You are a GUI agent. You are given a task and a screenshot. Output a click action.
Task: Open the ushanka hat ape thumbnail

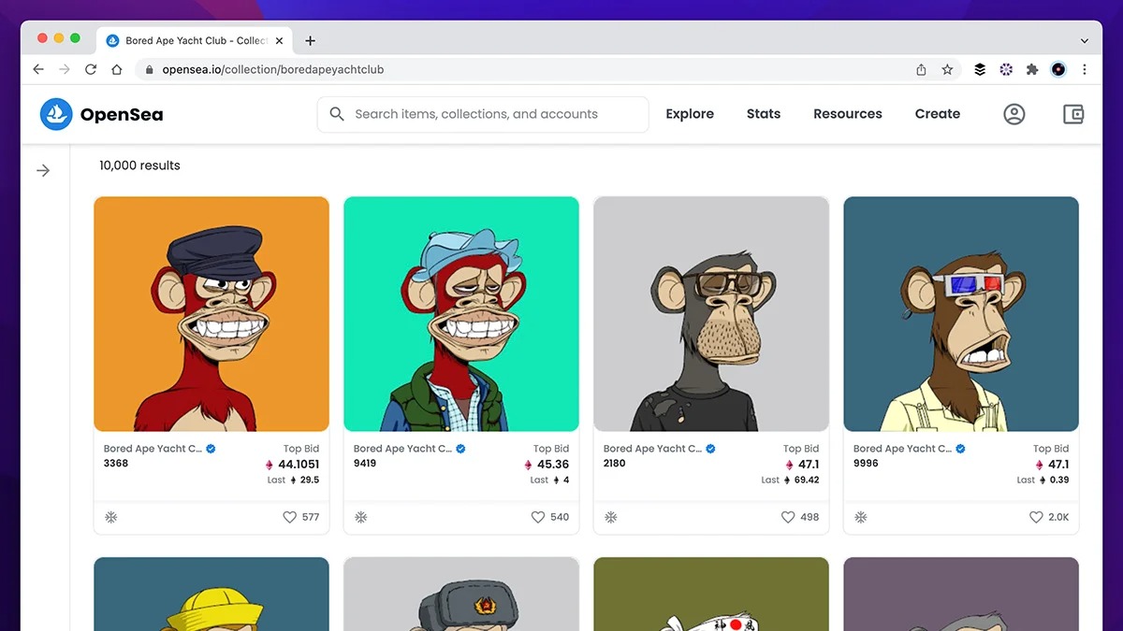461,594
